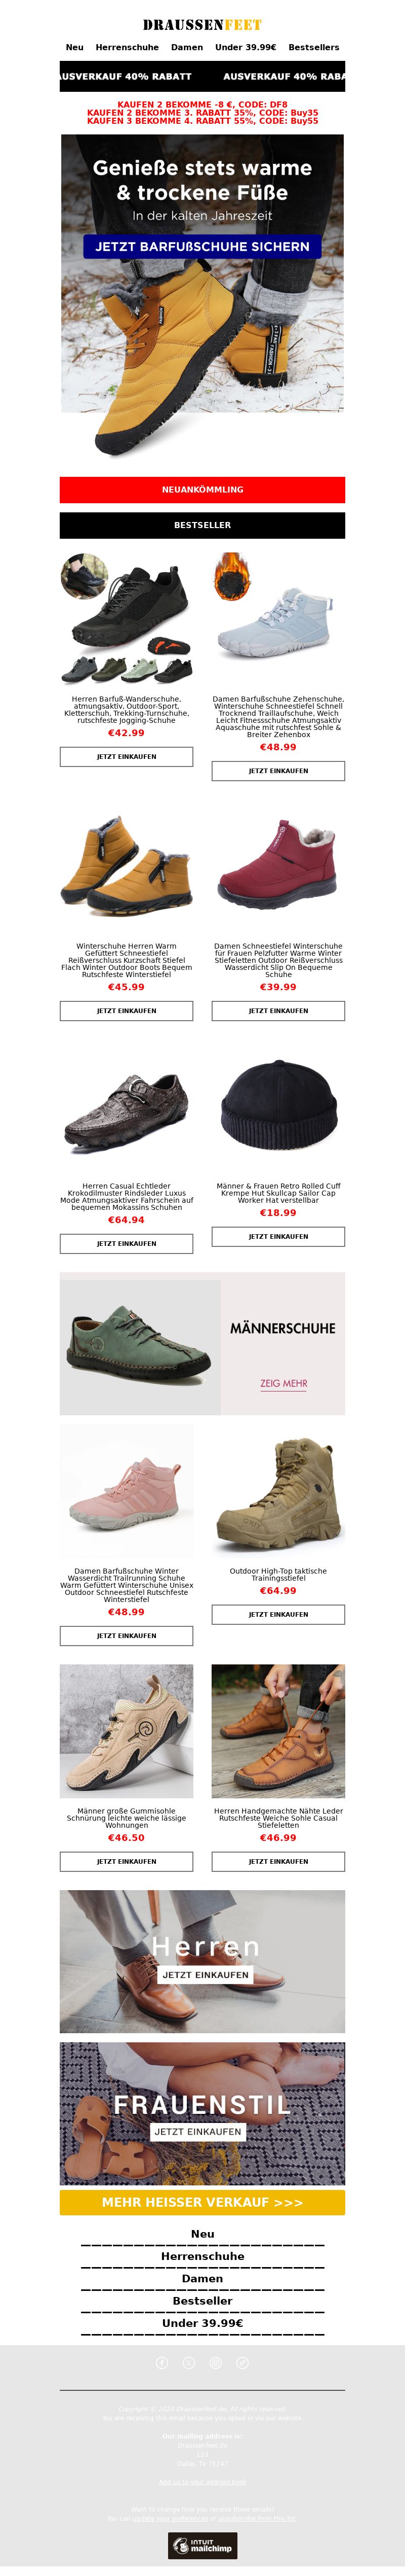Open the Instagram social icon
This screenshot has width=405, height=2576.
click(216, 2362)
